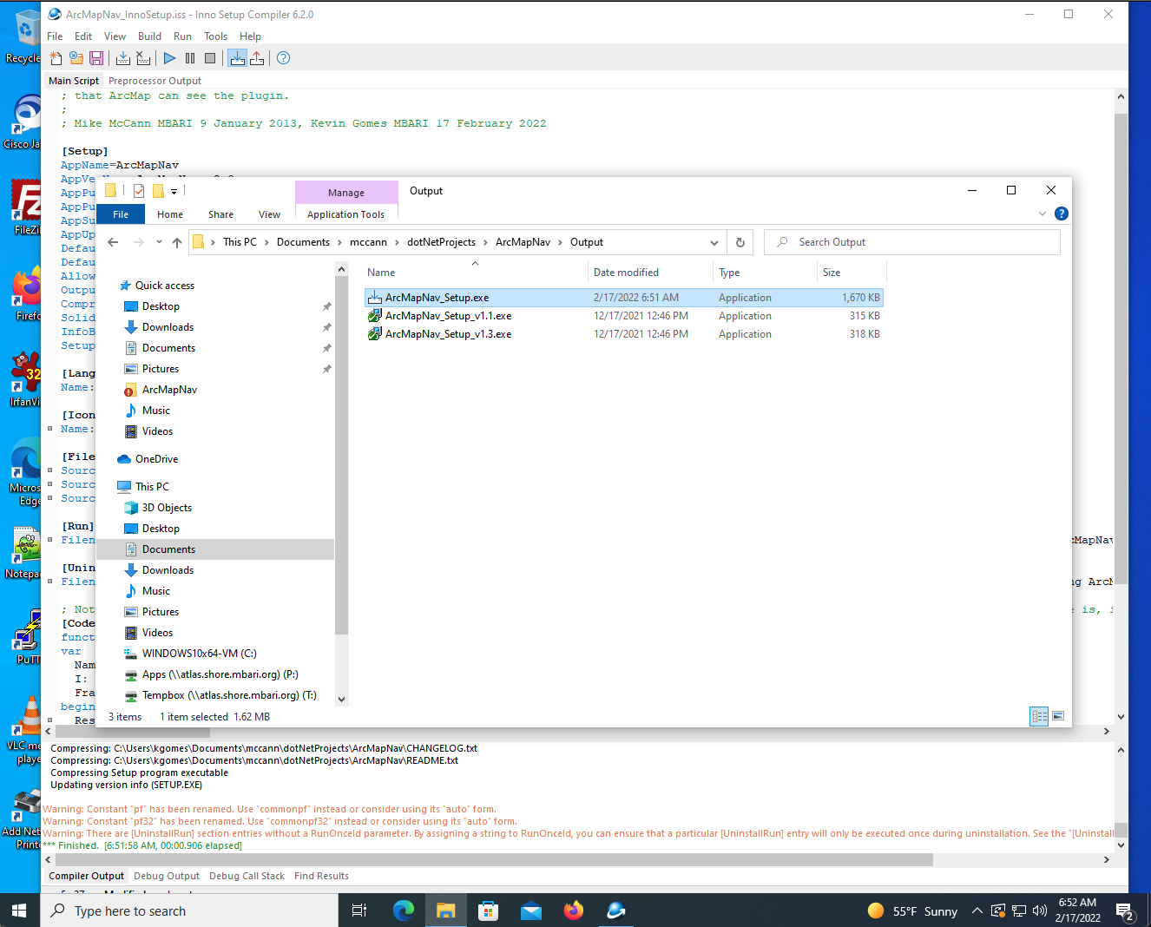Select 3D Objects in navigation pane
The height and width of the screenshot is (927, 1151).
(167, 508)
